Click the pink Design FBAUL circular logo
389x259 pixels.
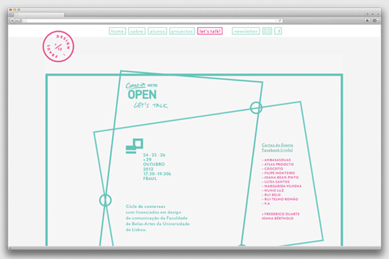coord(58,46)
